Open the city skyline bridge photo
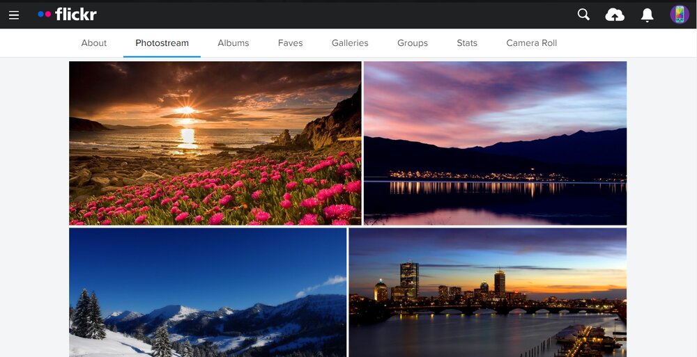Screen dimensions: 697x357 [488, 292]
